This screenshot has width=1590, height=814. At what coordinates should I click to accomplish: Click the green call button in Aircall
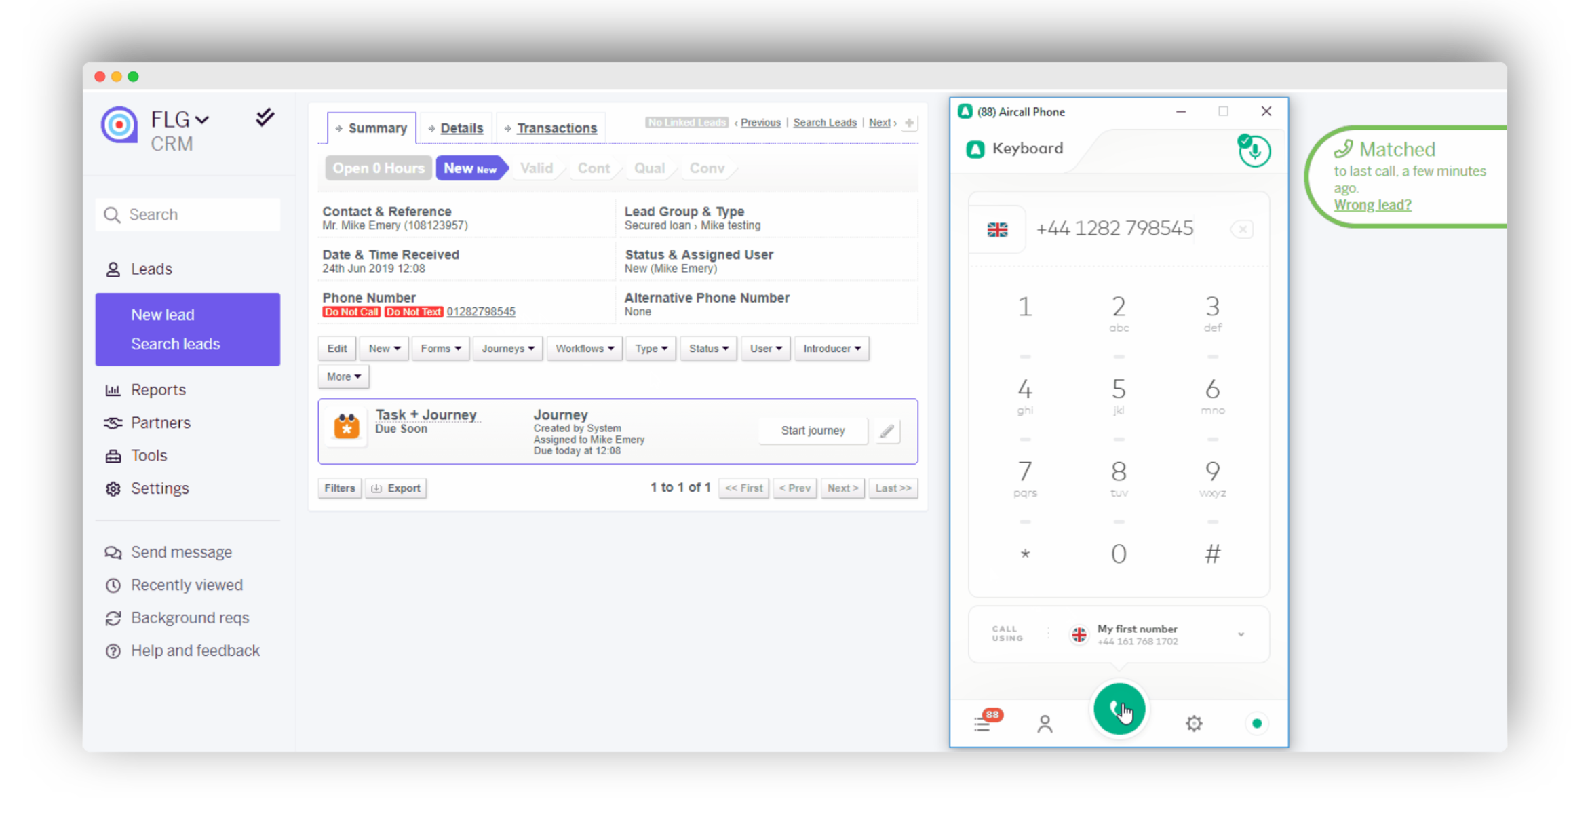(1119, 710)
